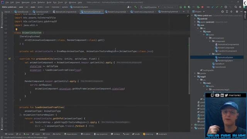Switch to the GameBoot.kt editor tab

(x=21, y=12)
